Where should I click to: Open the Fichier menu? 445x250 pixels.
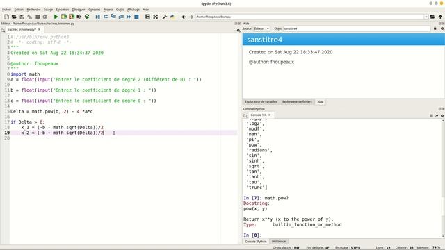6,10
